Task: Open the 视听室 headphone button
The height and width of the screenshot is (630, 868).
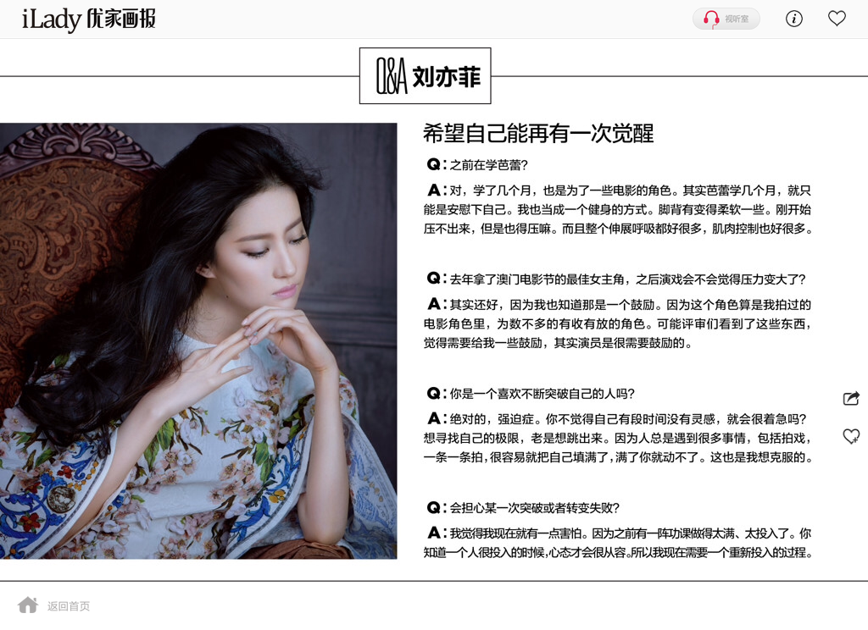Action: coord(726,19)
